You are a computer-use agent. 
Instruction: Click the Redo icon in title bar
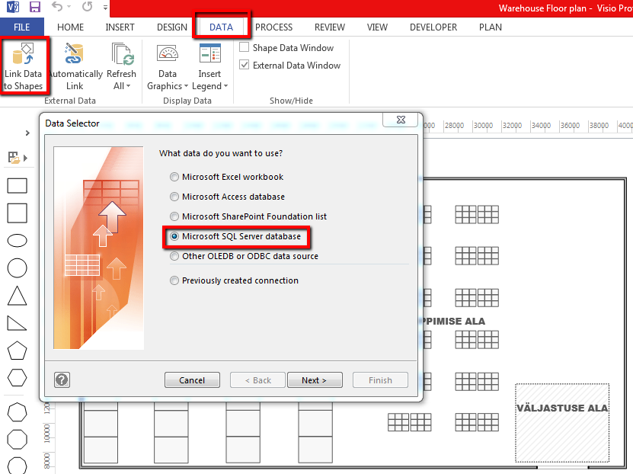coord(87,6)
